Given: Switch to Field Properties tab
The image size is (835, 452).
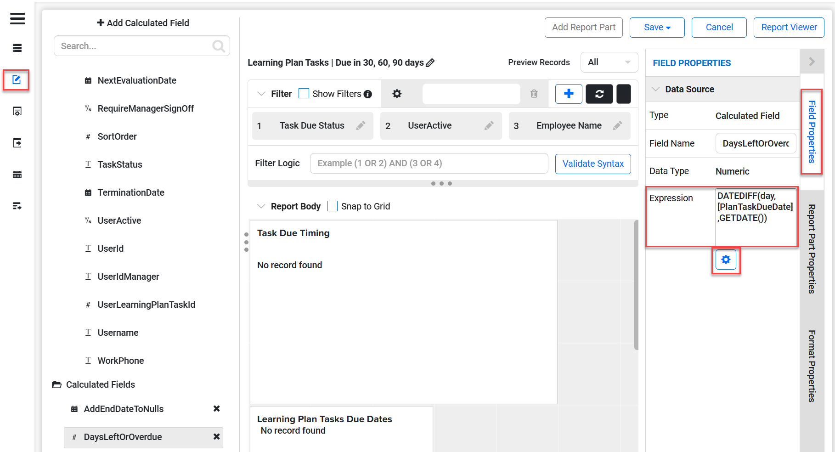Looking at the screenshot, I should pos(812,132).
